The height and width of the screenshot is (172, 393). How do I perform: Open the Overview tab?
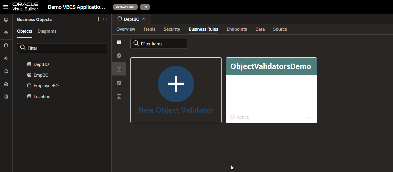click(x=126, y=29)
